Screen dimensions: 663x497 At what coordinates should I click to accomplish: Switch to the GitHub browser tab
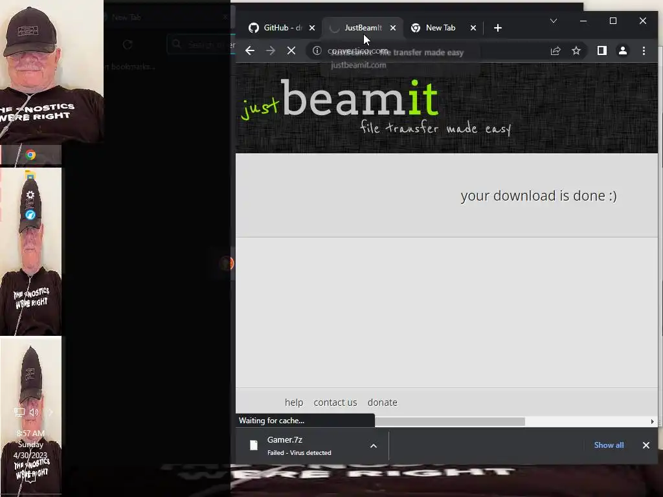[281, 28]
